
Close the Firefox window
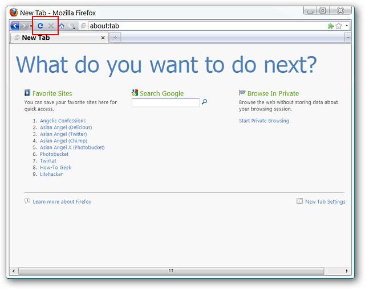point(340,11)
